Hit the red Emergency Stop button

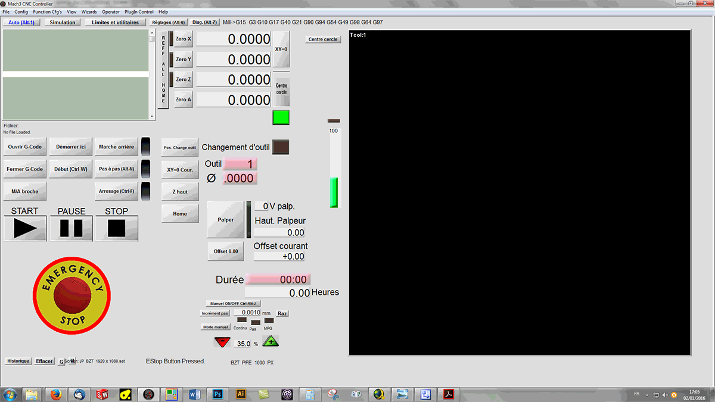71,296
